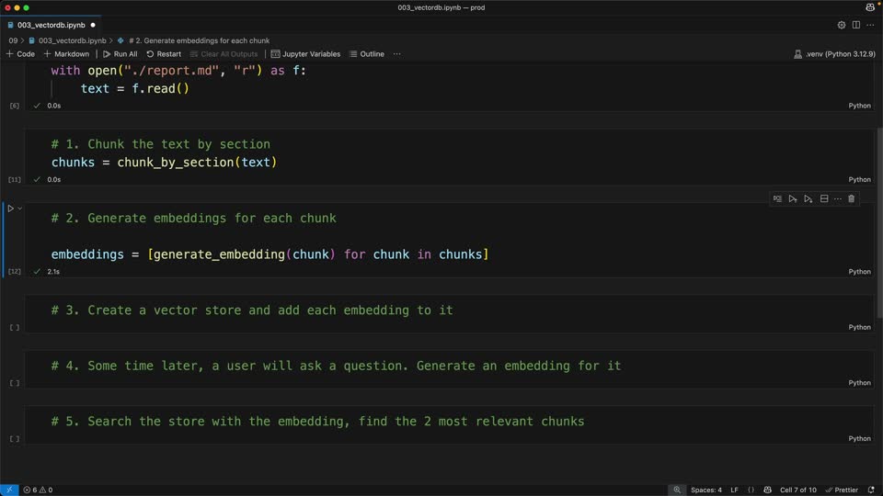Screen dimensions: 883x496
Task: Execute Above Cells icon in cell toolbar
Action: 792,198
